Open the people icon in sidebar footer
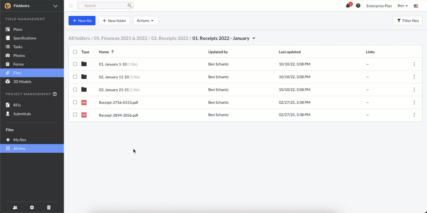 (15, 207)
